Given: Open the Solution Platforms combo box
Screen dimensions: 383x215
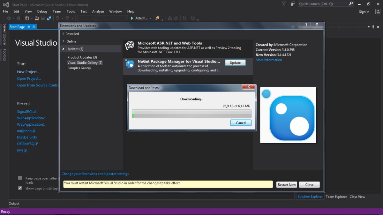Looking at the screenshot, I should point(112,19).
